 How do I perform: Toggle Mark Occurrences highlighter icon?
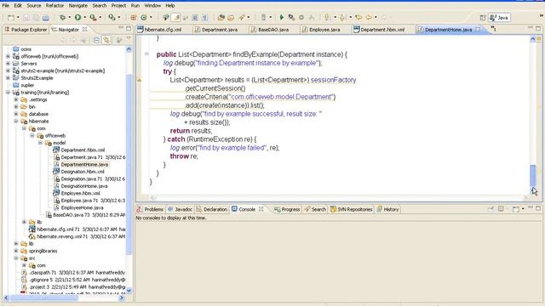point(176,17)
